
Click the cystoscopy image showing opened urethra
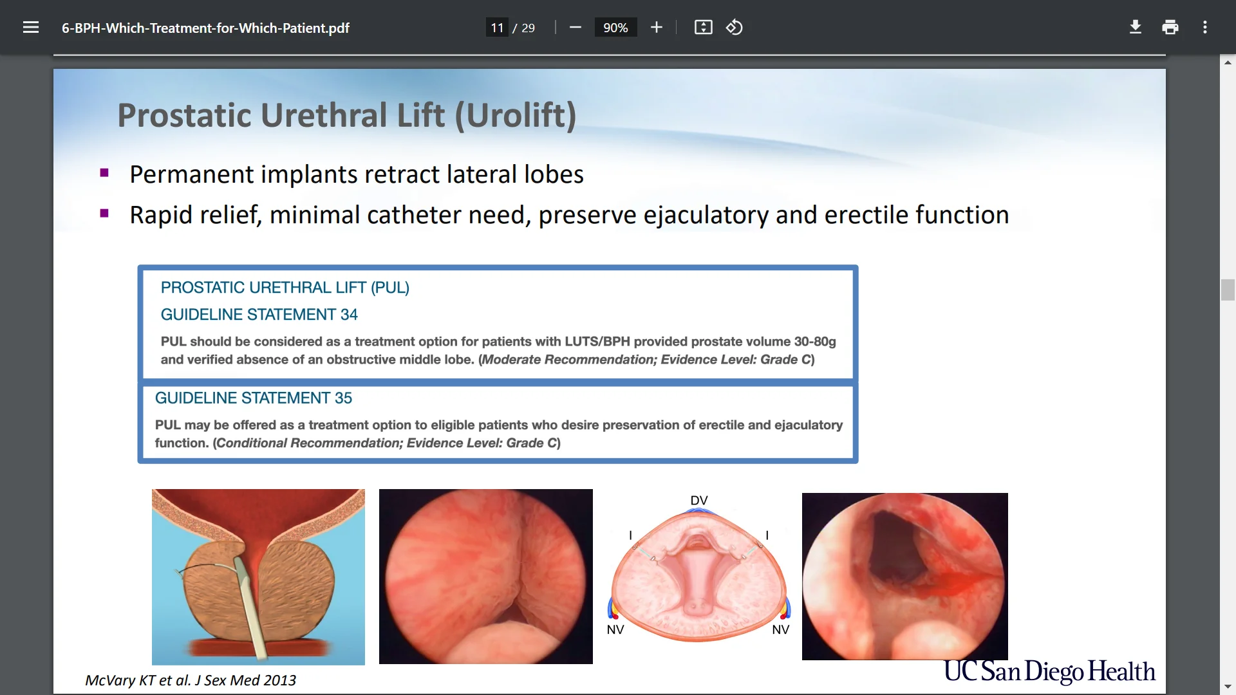pos(904,577)
